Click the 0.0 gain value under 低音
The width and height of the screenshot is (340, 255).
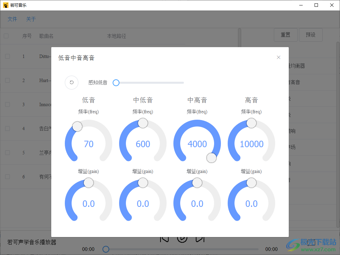(89, 204)
